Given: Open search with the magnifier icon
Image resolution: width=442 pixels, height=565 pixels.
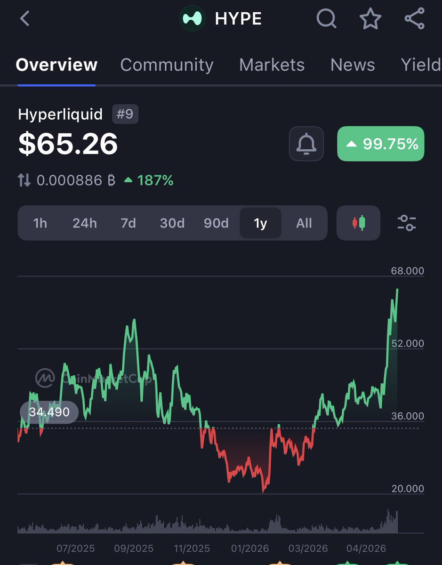Looking at the screenshot, I should 326,19.
